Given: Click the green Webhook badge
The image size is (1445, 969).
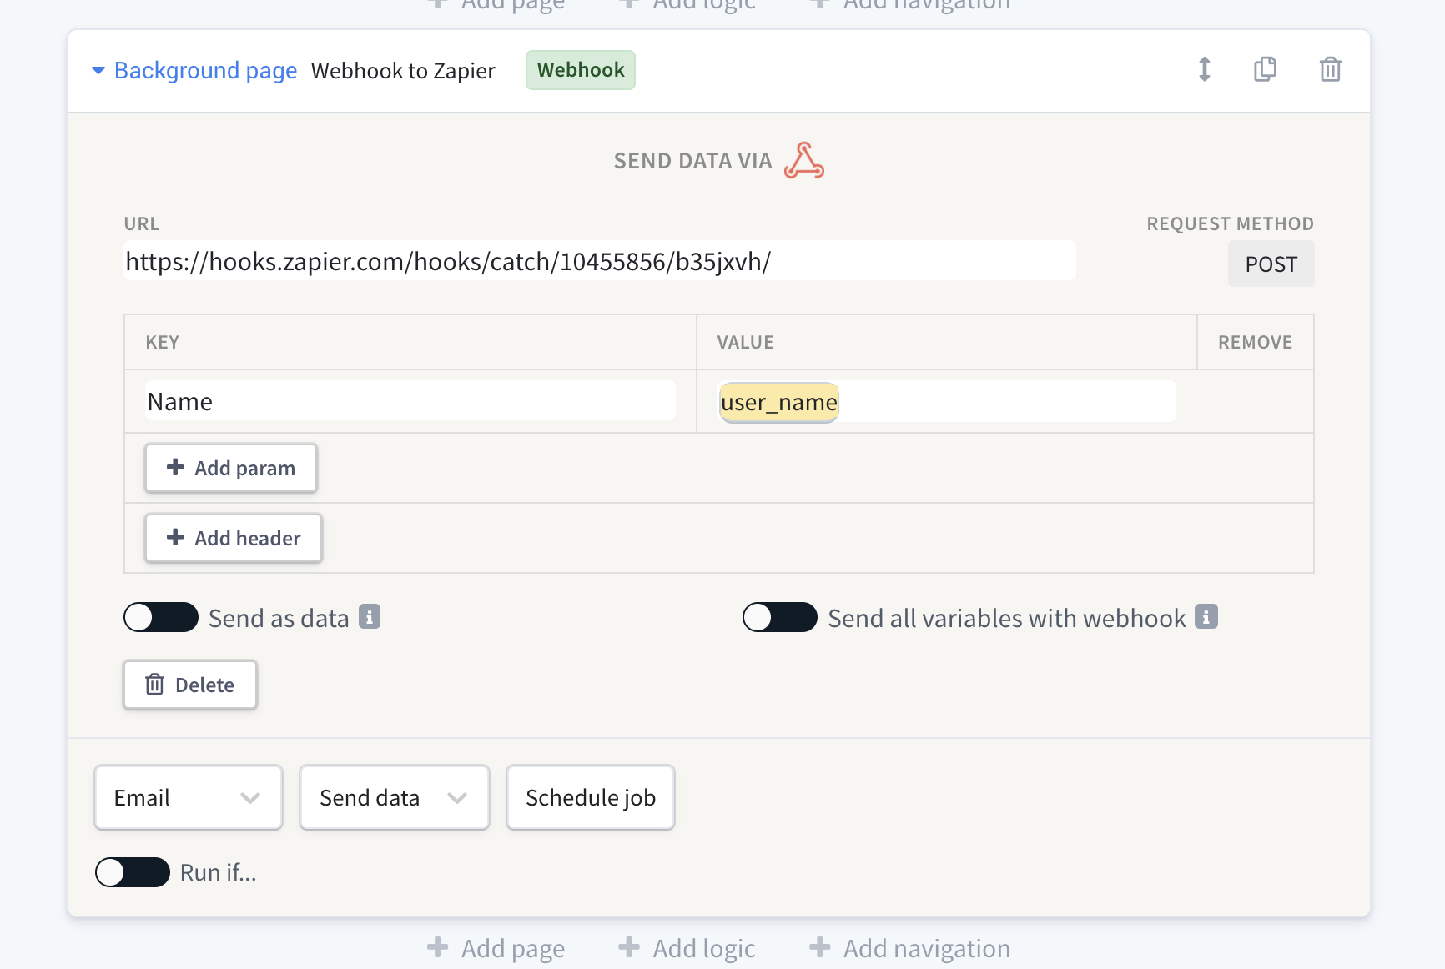Looking at the screenshot, I should 581,70.
